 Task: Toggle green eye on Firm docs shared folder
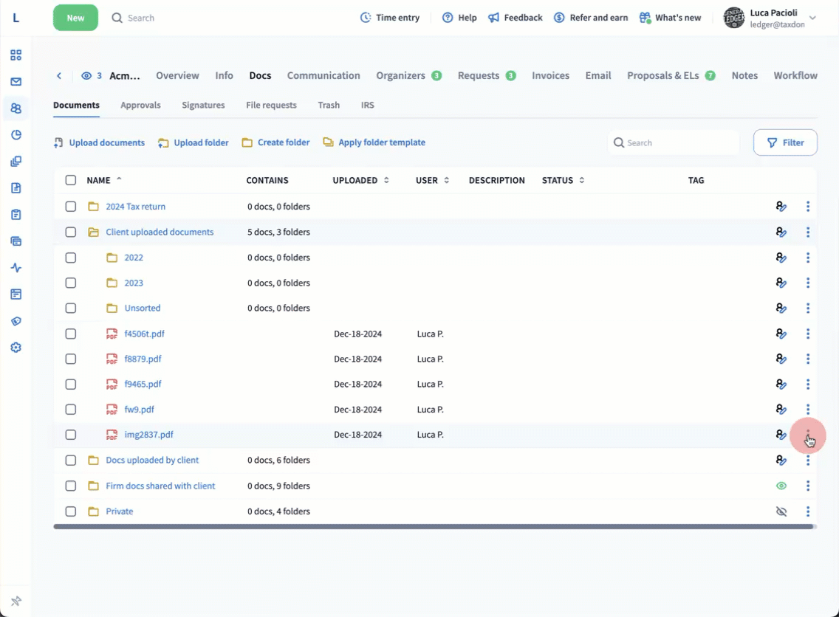click(781, 486)
